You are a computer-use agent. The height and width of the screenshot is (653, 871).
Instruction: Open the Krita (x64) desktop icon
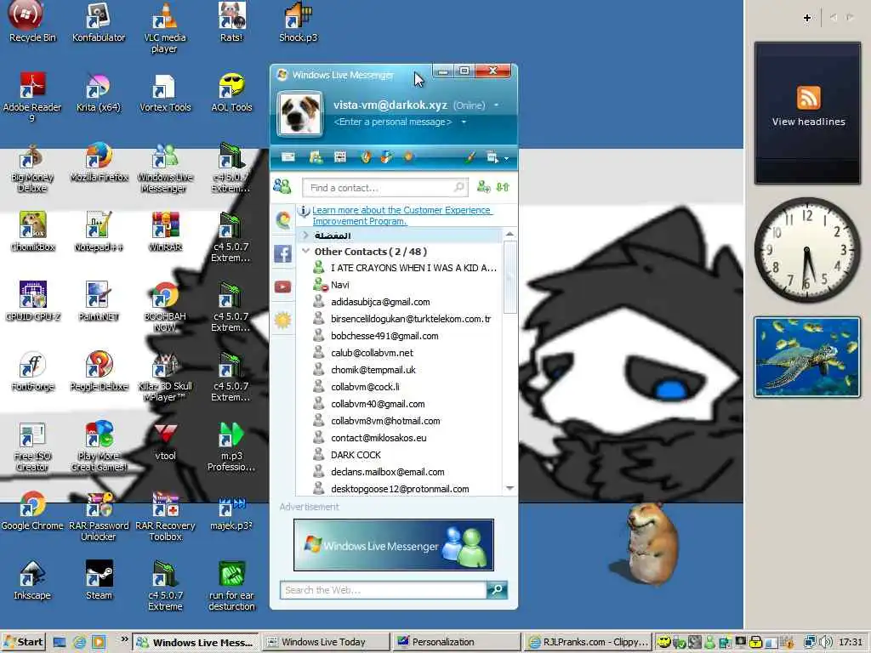(99, 92)
